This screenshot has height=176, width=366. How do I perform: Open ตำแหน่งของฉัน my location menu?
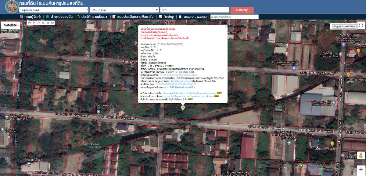pyautogui.click(x=59, y=17)
